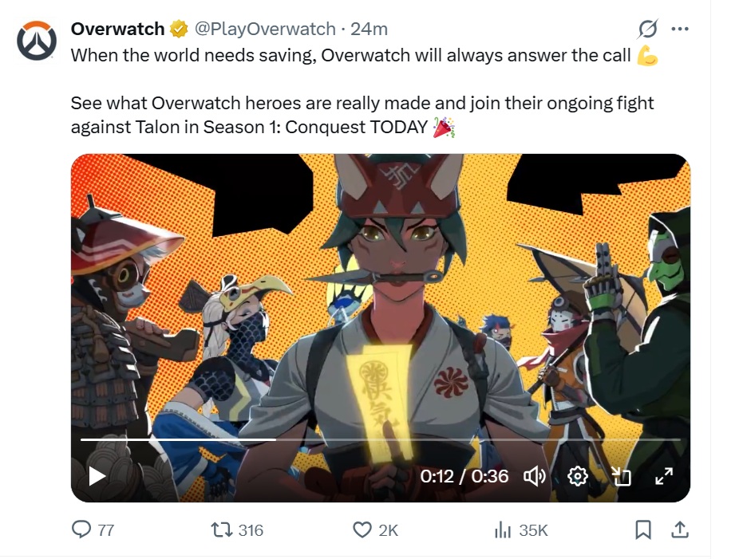This screenshot has width=735, height=559.
Task: Like the tweet with heart icon
Action: coord(362,530)
